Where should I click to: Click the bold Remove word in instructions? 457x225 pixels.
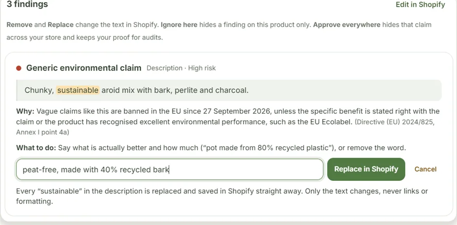pyautogui.click(x=19, y=24)
